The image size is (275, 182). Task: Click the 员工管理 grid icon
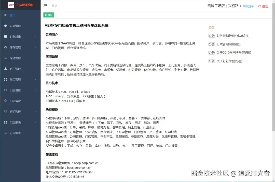[x=5, y=79]
